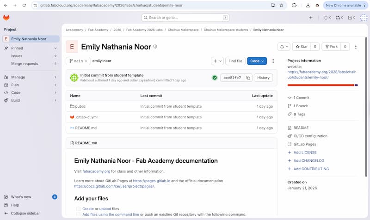Expand the Plan sidebar section

31,85
